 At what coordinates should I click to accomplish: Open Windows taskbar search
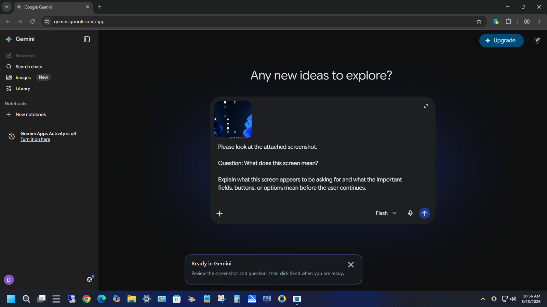(26, 299)
